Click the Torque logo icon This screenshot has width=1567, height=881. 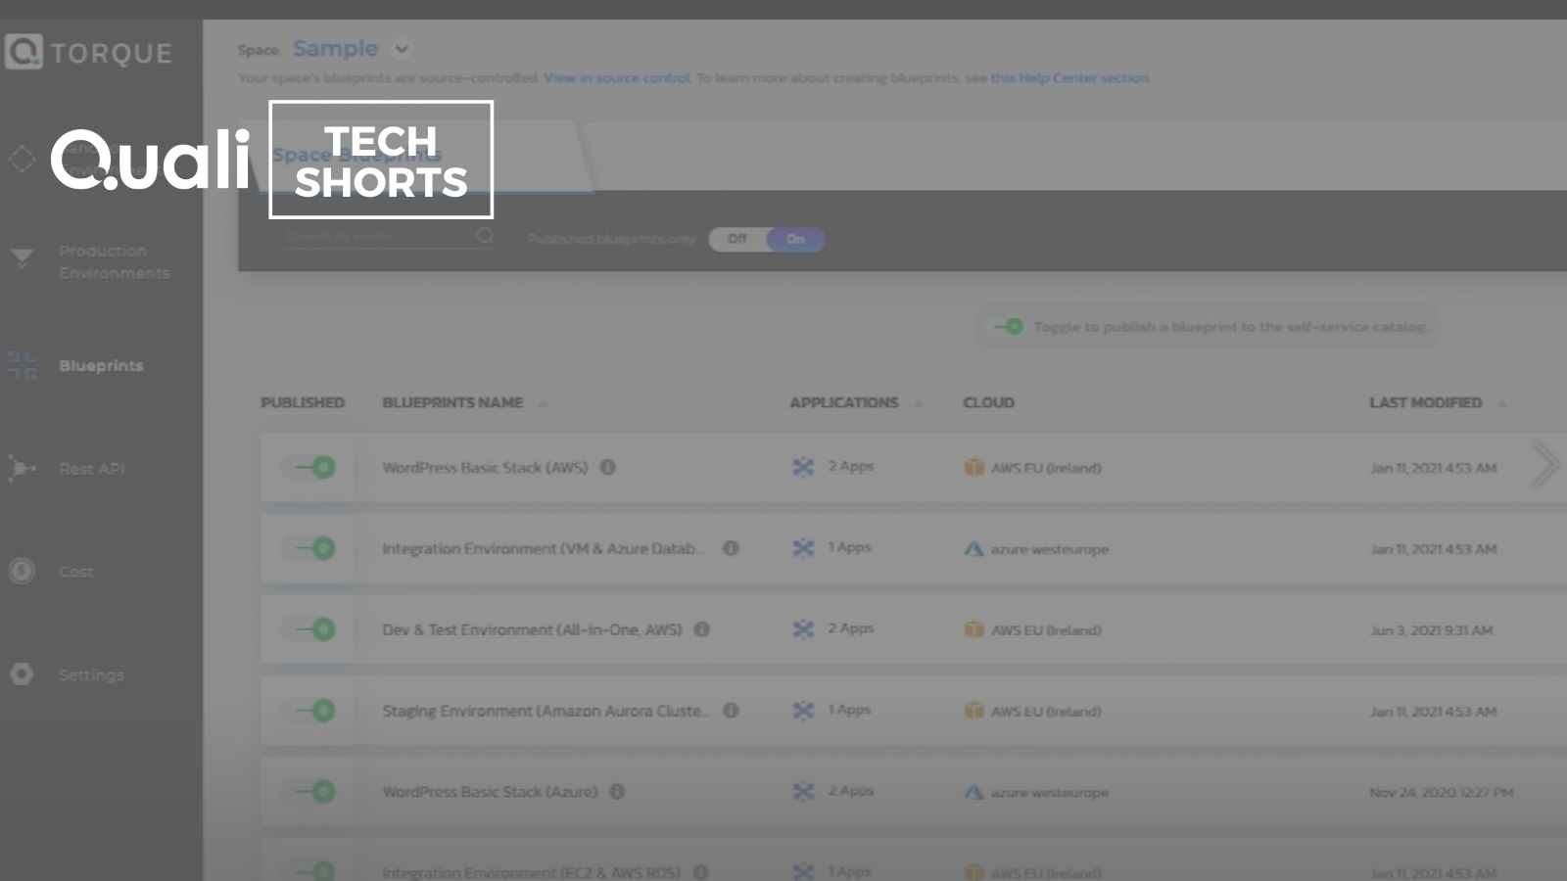[x=24, y=52]
